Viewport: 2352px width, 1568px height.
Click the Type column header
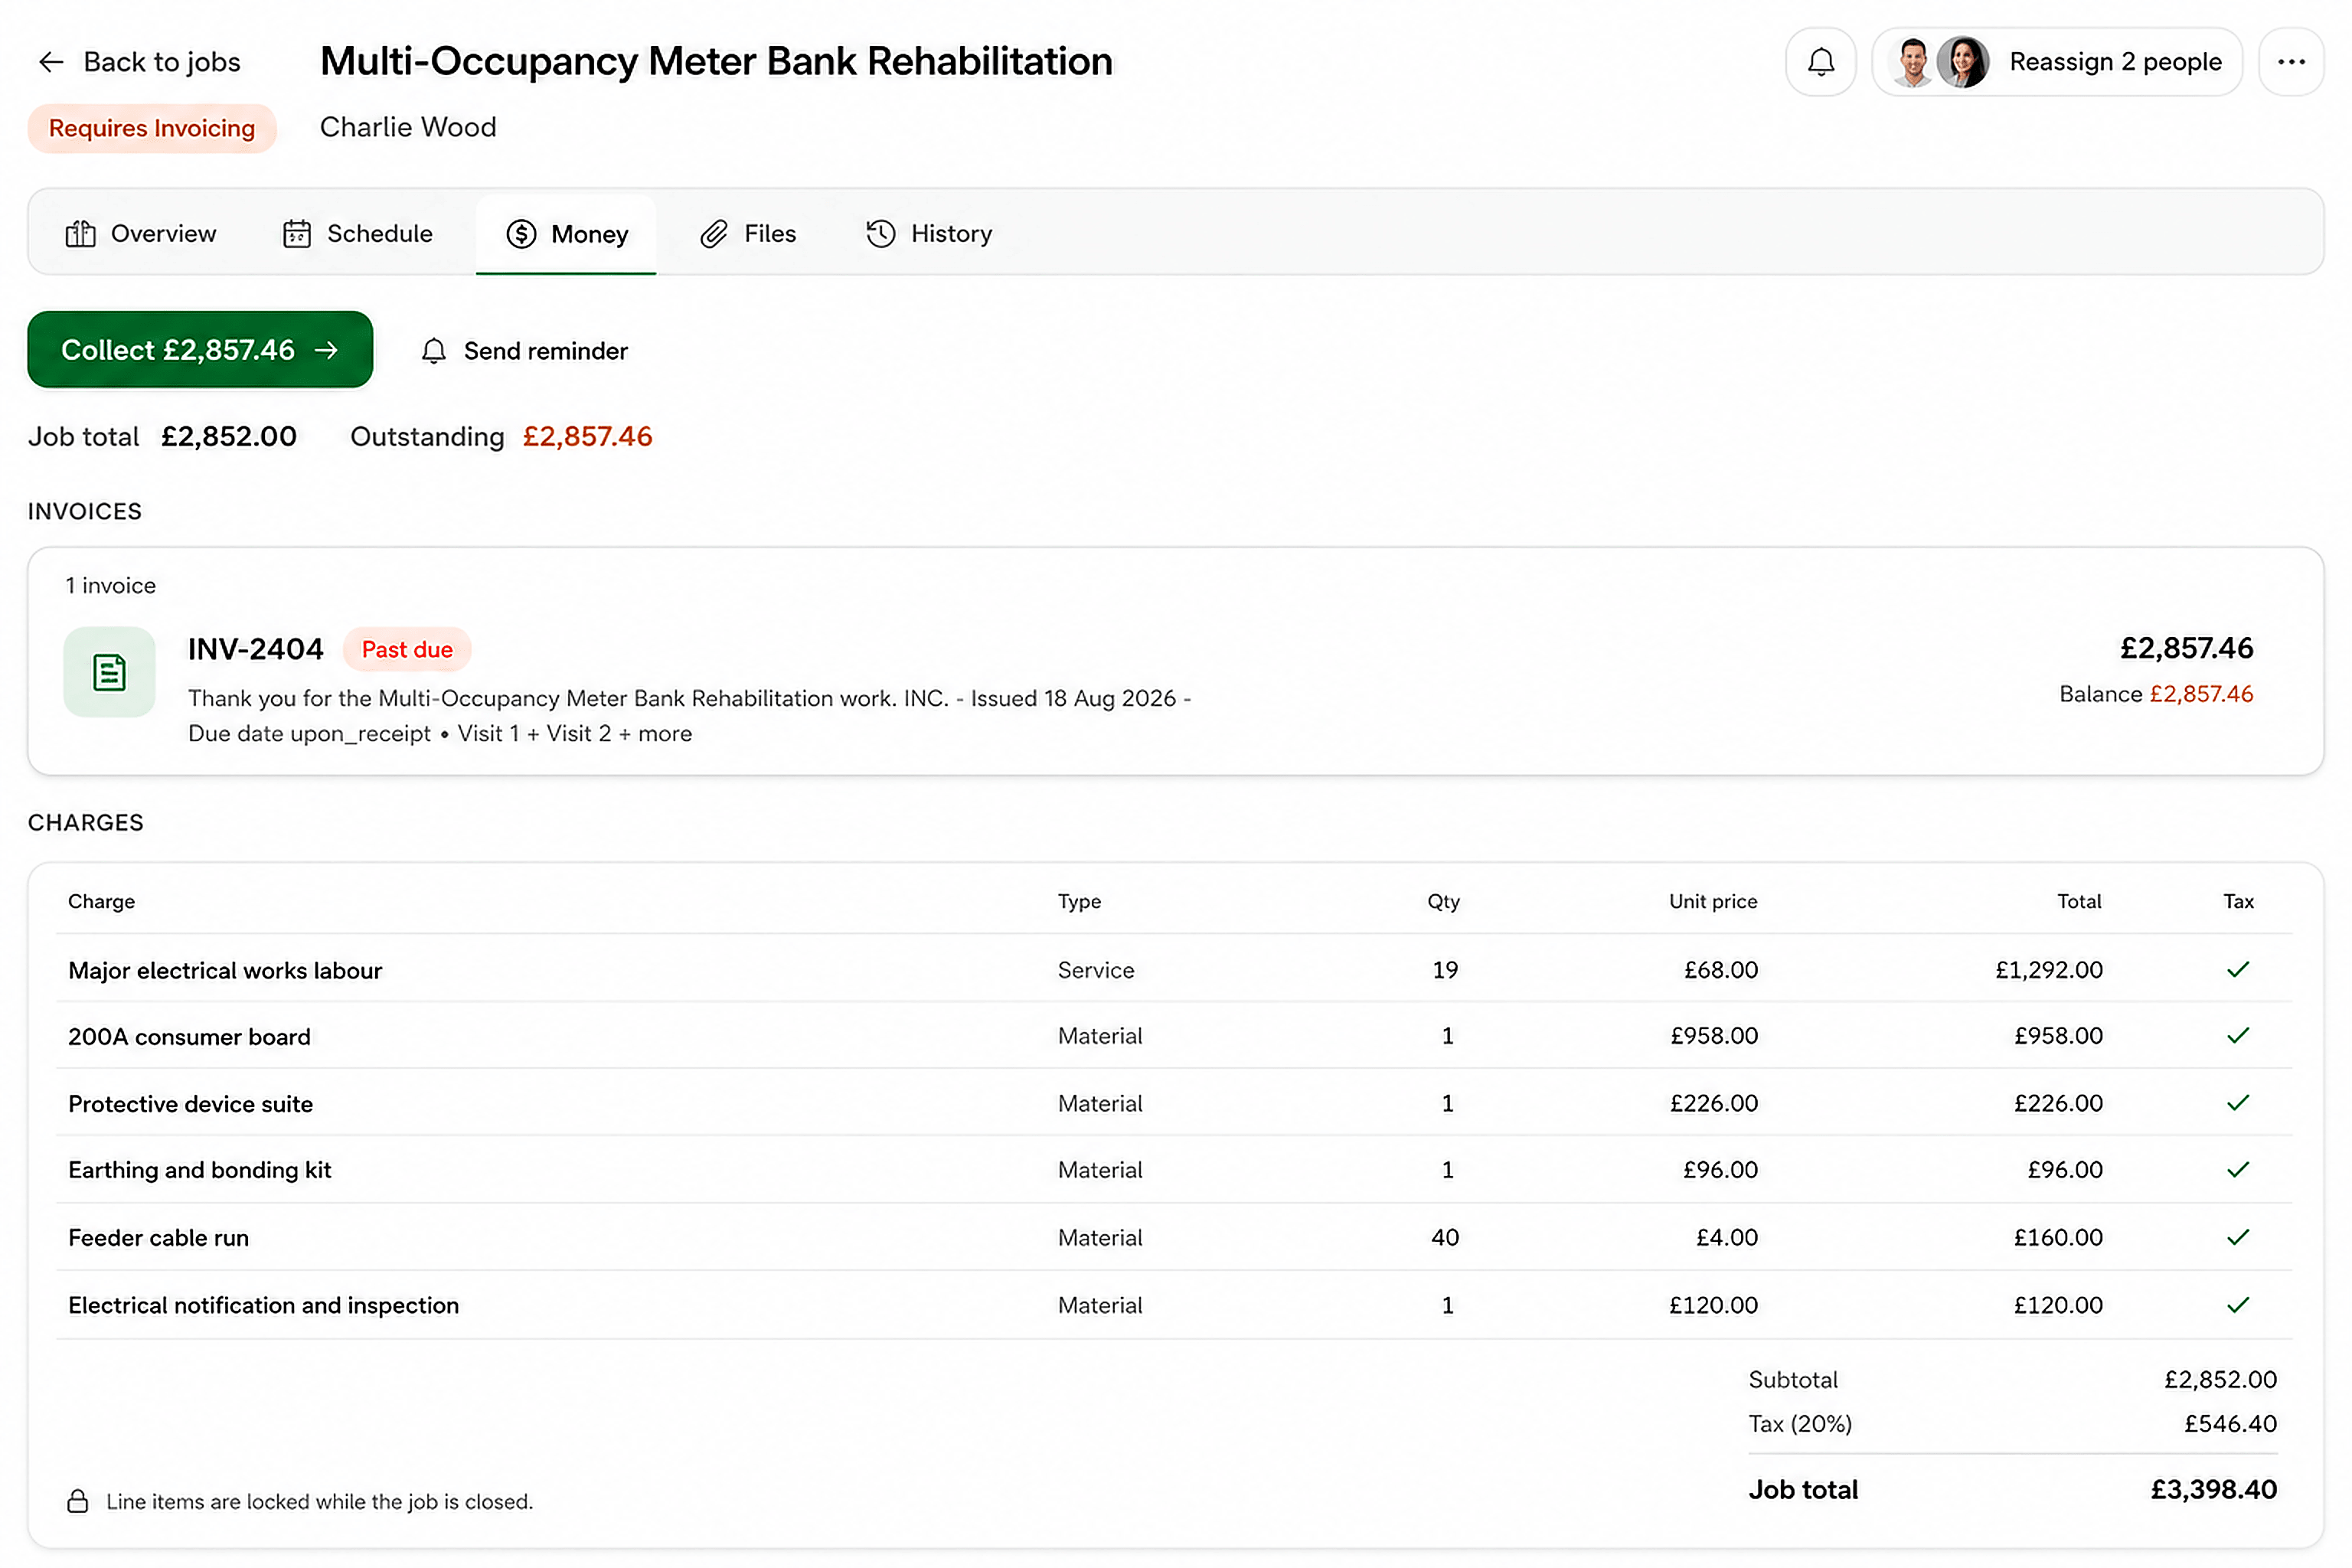[x=1079, y=901]
